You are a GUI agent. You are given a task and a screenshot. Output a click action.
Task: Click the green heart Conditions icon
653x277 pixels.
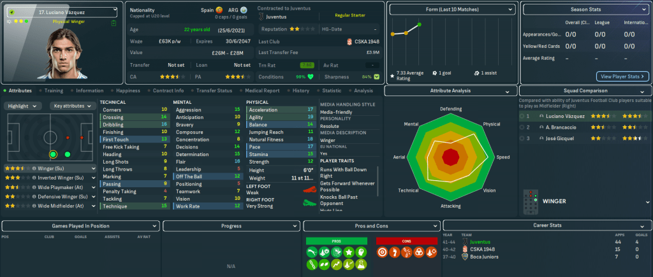[x=311, y=76]
